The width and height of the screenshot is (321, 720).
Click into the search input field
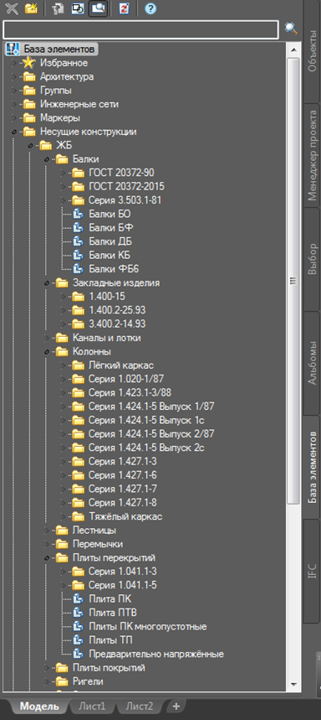point(140,29)
